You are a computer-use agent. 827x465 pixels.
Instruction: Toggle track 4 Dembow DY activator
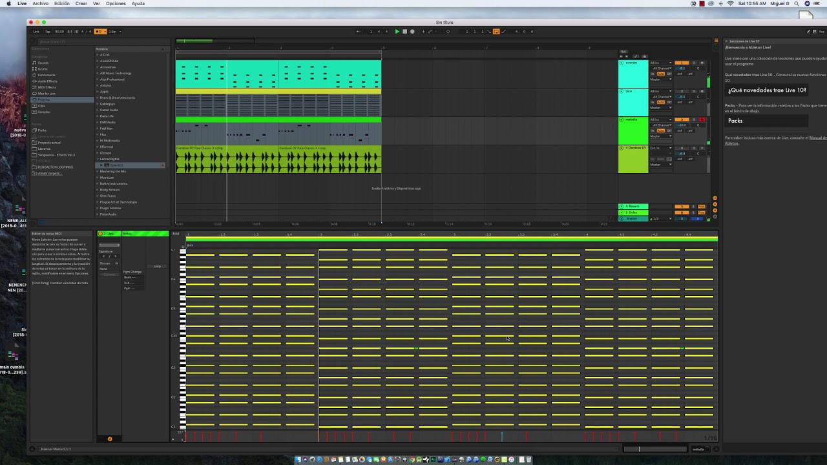(x=681, y=148)
